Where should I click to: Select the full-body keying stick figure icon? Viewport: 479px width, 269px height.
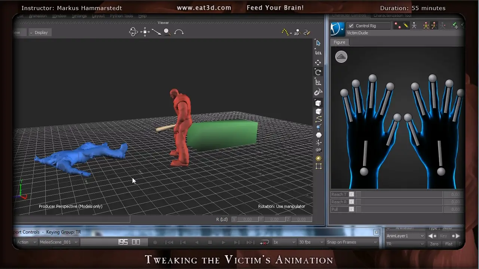427,25
